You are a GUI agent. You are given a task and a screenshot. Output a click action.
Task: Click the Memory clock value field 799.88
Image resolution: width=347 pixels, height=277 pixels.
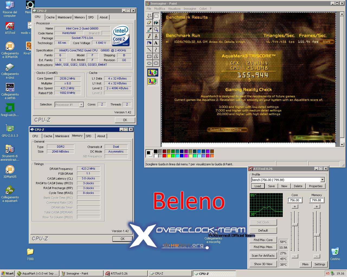pos(316,200)
